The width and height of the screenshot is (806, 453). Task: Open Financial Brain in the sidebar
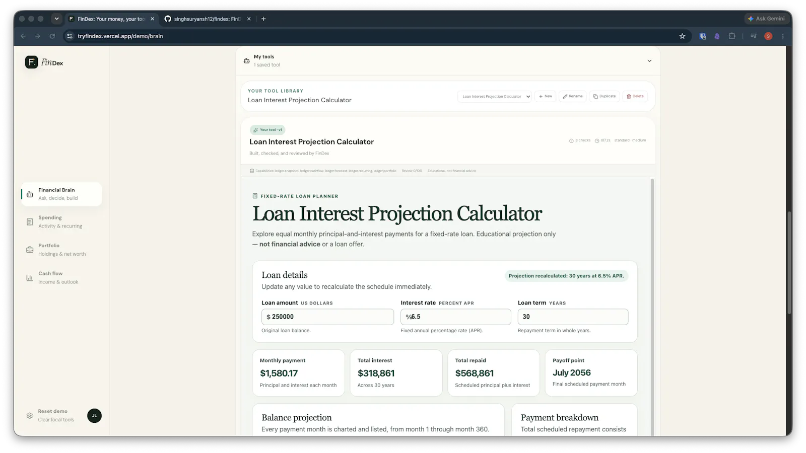[x=61, y=194]
